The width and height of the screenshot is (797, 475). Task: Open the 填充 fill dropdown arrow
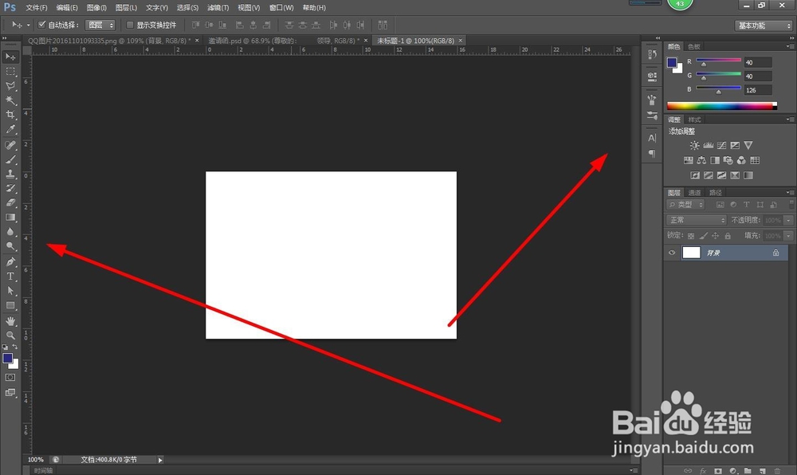point(788,236)
